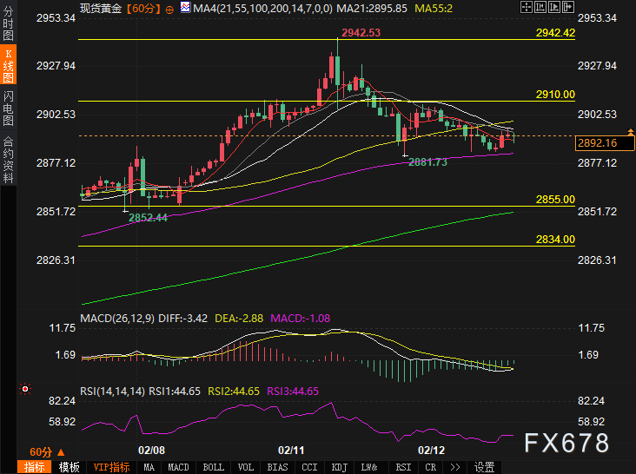Open the VIP指标 tab
Image resolution: width=636 pixels, height=474 pixels.
click(111, 467)
